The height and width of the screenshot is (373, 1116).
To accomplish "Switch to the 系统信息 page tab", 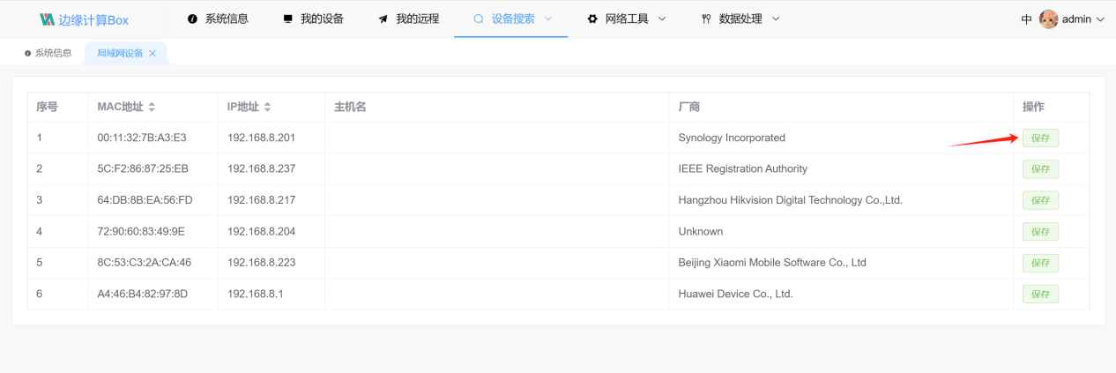I will [48, 53].
